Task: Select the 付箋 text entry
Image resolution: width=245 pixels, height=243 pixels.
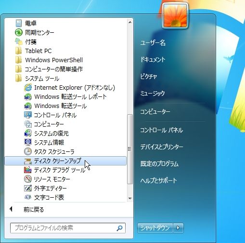Action: 31,42
